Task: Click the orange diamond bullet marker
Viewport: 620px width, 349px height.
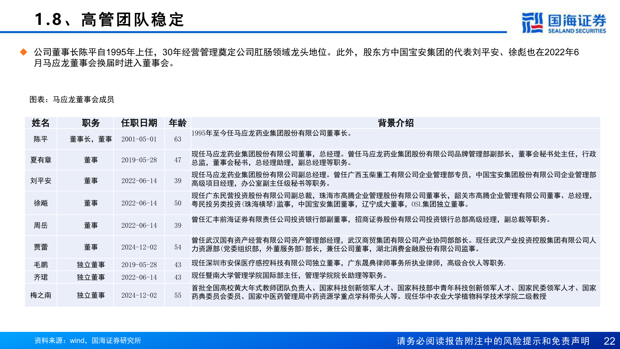Action: 24,52
